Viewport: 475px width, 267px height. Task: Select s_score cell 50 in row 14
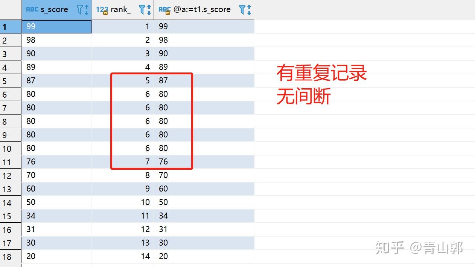(x=56, y=202)
